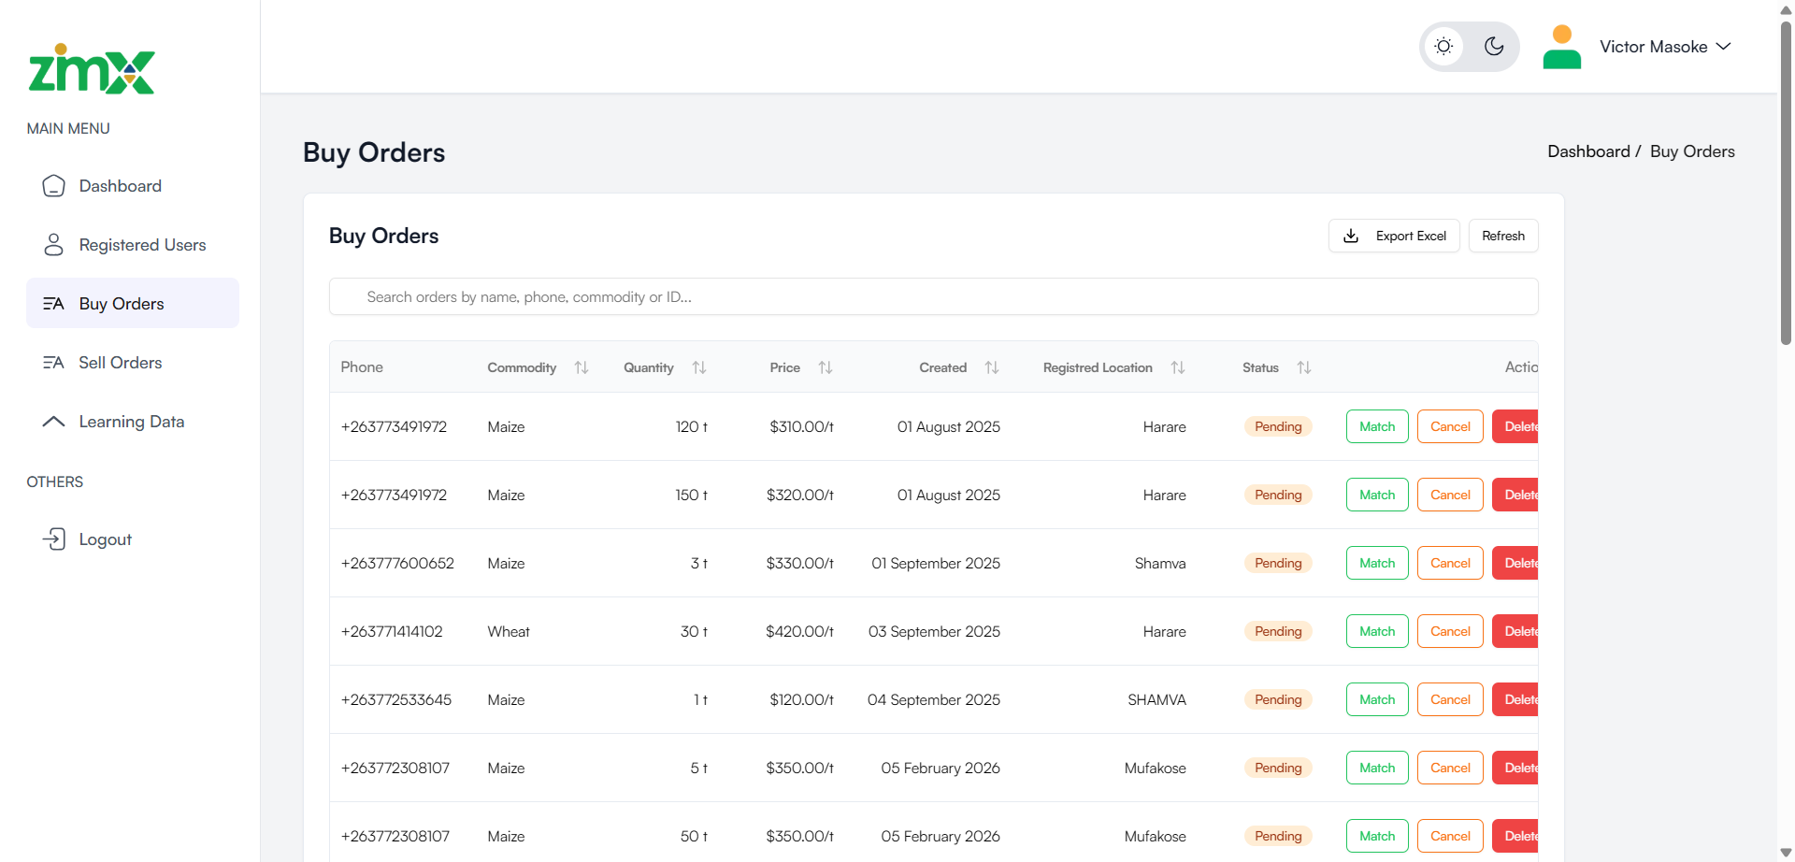Screen dimensions: 1795x862
Task: Sort by Status column arrows
Action: 1304,367
